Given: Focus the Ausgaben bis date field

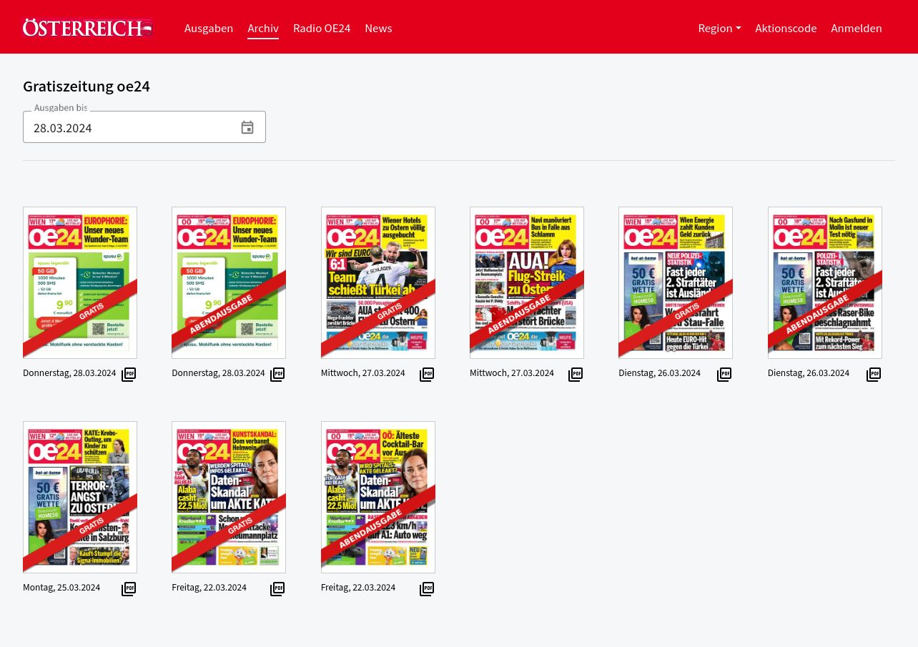Looking at the screenshot, I should coord(144,127).
